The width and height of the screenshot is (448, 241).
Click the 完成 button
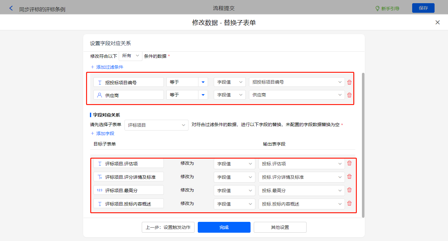click(x=224, y=227)
